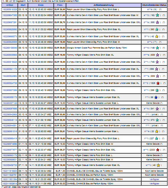
Task: Open article link 152298968419
Action: [x=10, y=139]
